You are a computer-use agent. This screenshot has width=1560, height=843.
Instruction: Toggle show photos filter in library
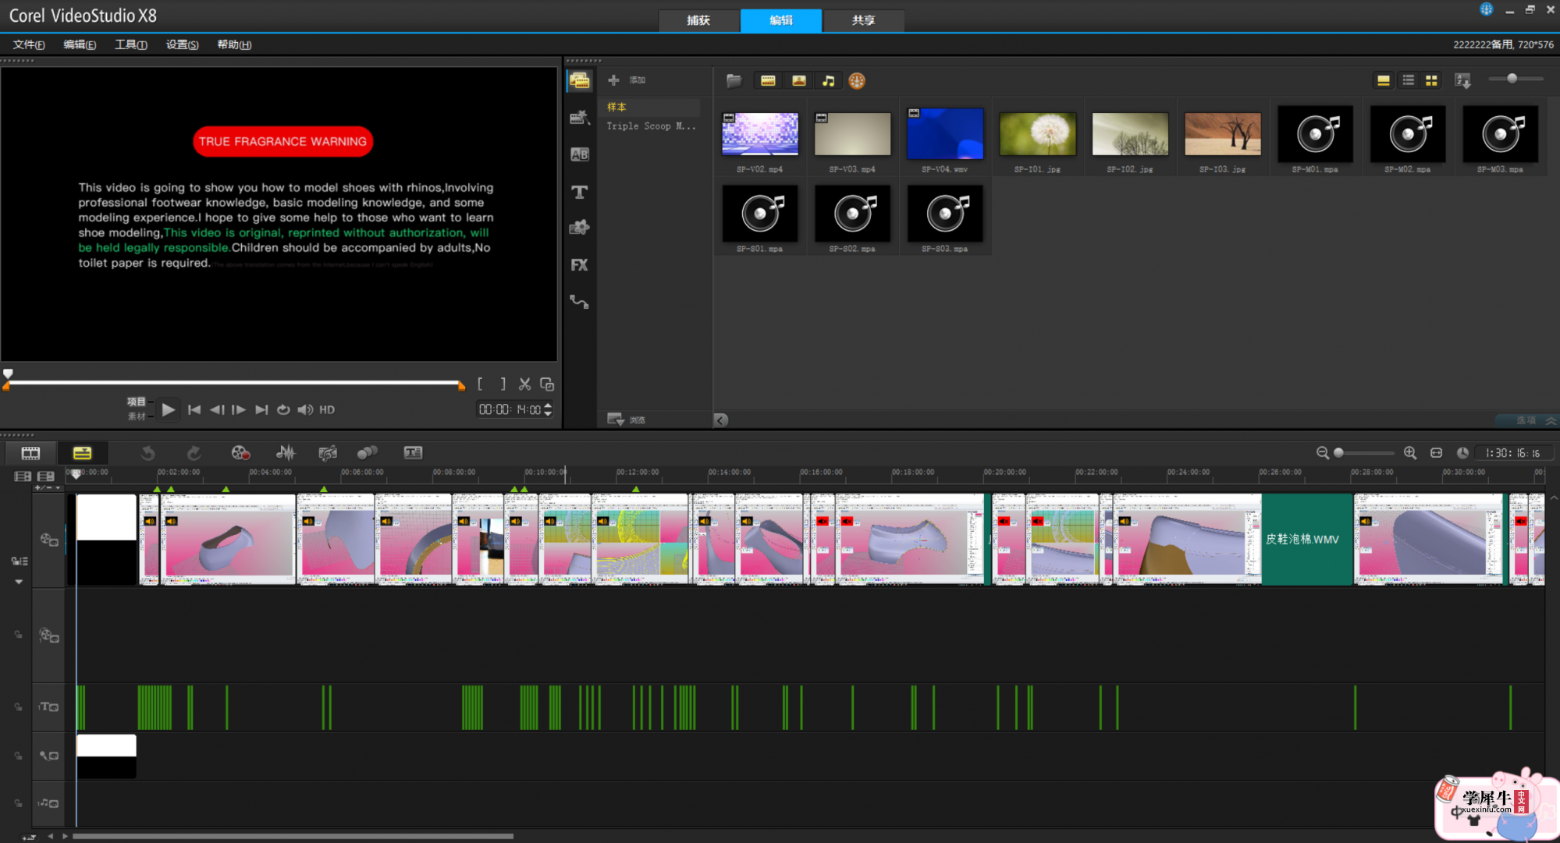pyautogui.click(x=798, y=80)
